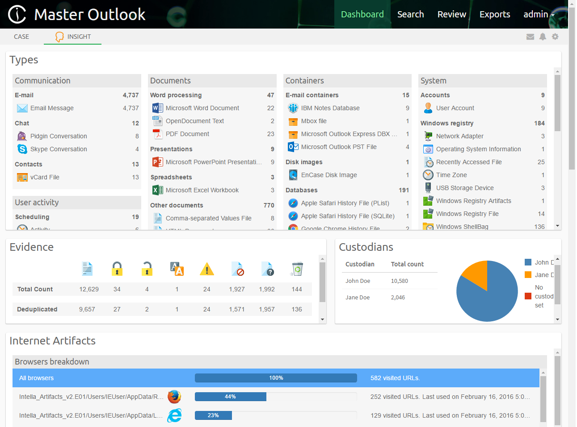Toggle the No custodian set legend entry
This screenshot has height=427, width=577.
click(539, 296)
